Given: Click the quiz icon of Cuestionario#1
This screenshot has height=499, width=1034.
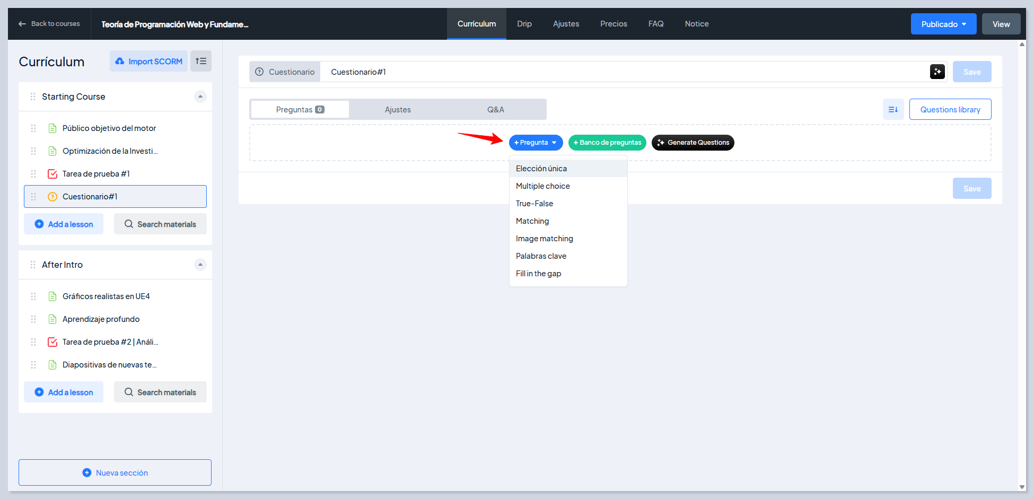Looking at the screenshot, I should (52, 197).
